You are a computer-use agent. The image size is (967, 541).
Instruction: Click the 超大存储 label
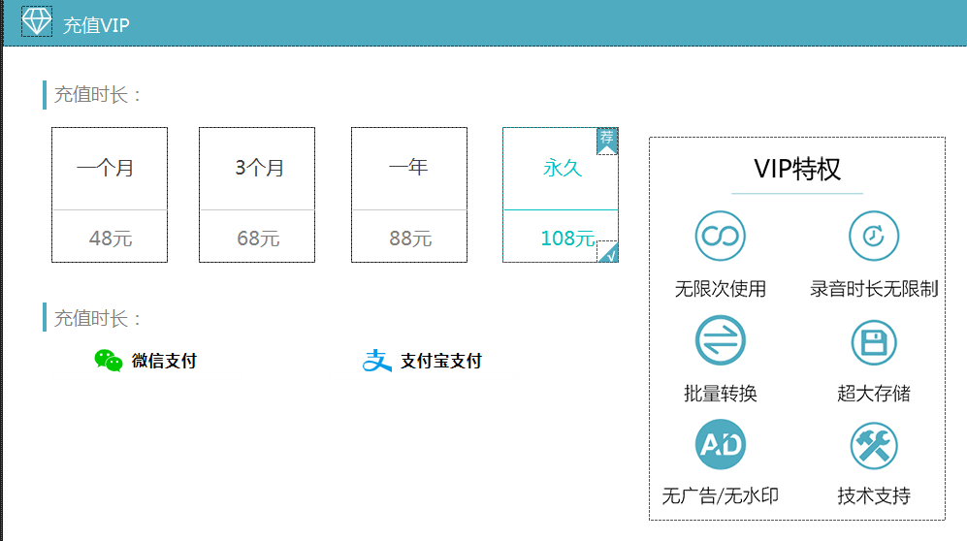tap(874, 393)
